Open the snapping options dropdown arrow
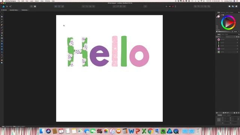Screen dimensions: 240x135 tap(175, 6)
